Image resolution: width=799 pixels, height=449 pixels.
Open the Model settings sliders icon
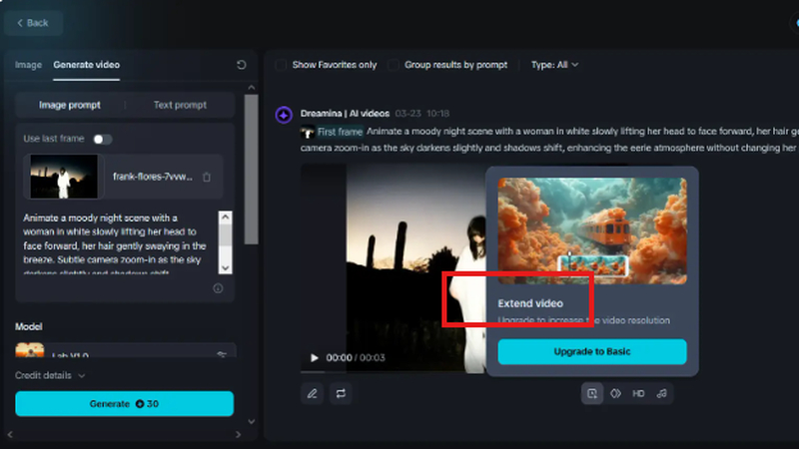pyautogui.click(x=222, y=354)
